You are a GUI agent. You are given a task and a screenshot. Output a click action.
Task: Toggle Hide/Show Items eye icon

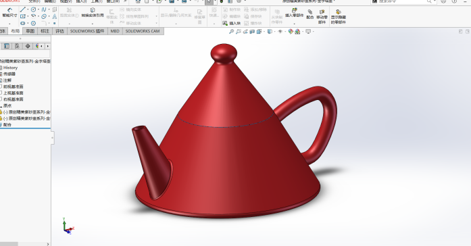(x=280, y=31)
